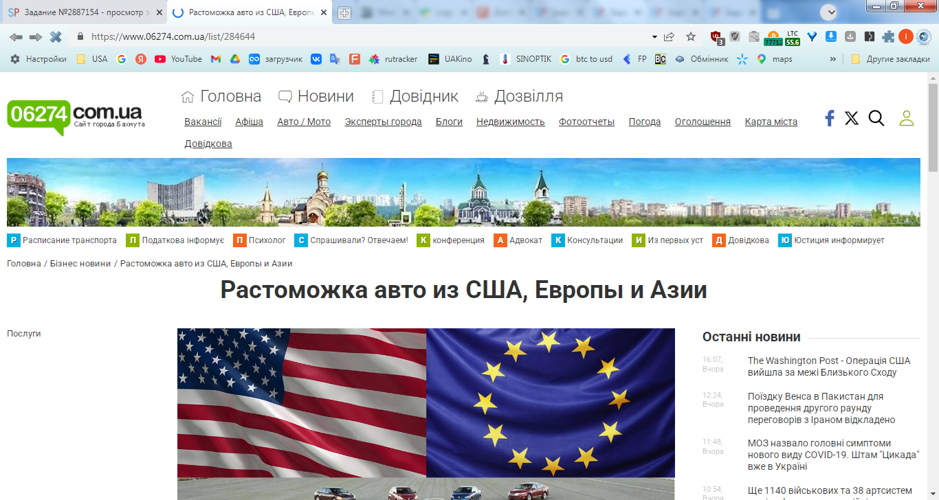Open the Адвокат category
This screenshot has height=500, width=939.
(518, 240)
